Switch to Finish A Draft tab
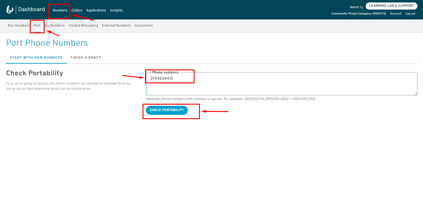Image resolution: width=423 pixels, height=200 pixels. pos(86,57)
